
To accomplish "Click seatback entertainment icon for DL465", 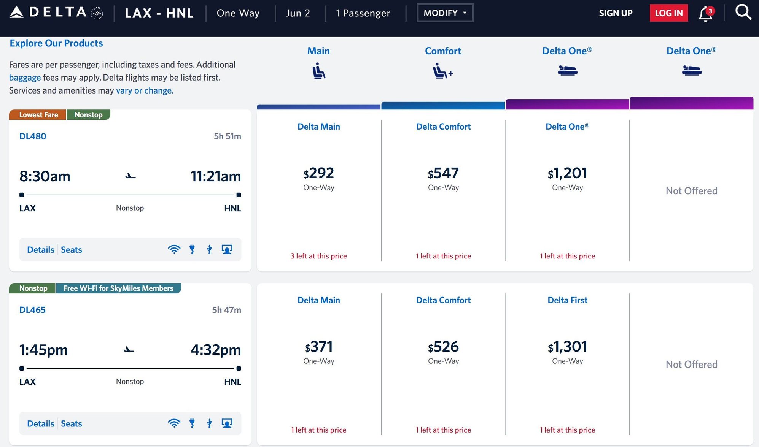I will click(x=227, y=423).
